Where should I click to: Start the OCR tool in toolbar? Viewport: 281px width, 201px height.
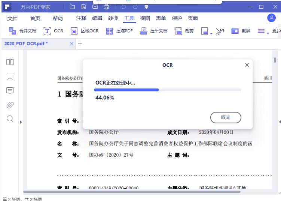click(x=54, y=31)
